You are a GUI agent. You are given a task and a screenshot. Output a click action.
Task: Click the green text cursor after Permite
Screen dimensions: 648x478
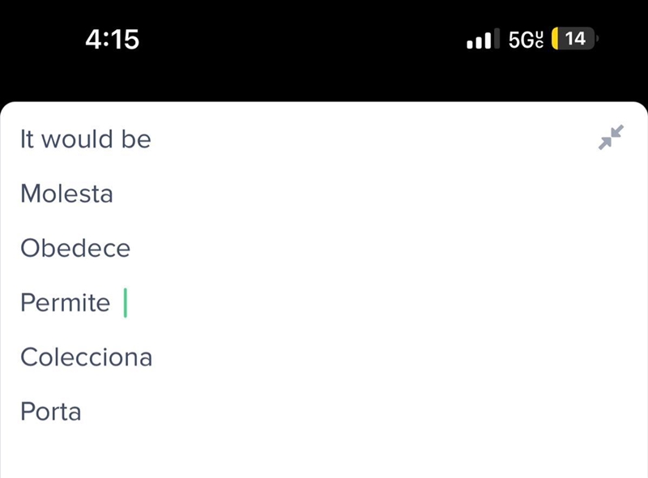click(x=126, y=303)
